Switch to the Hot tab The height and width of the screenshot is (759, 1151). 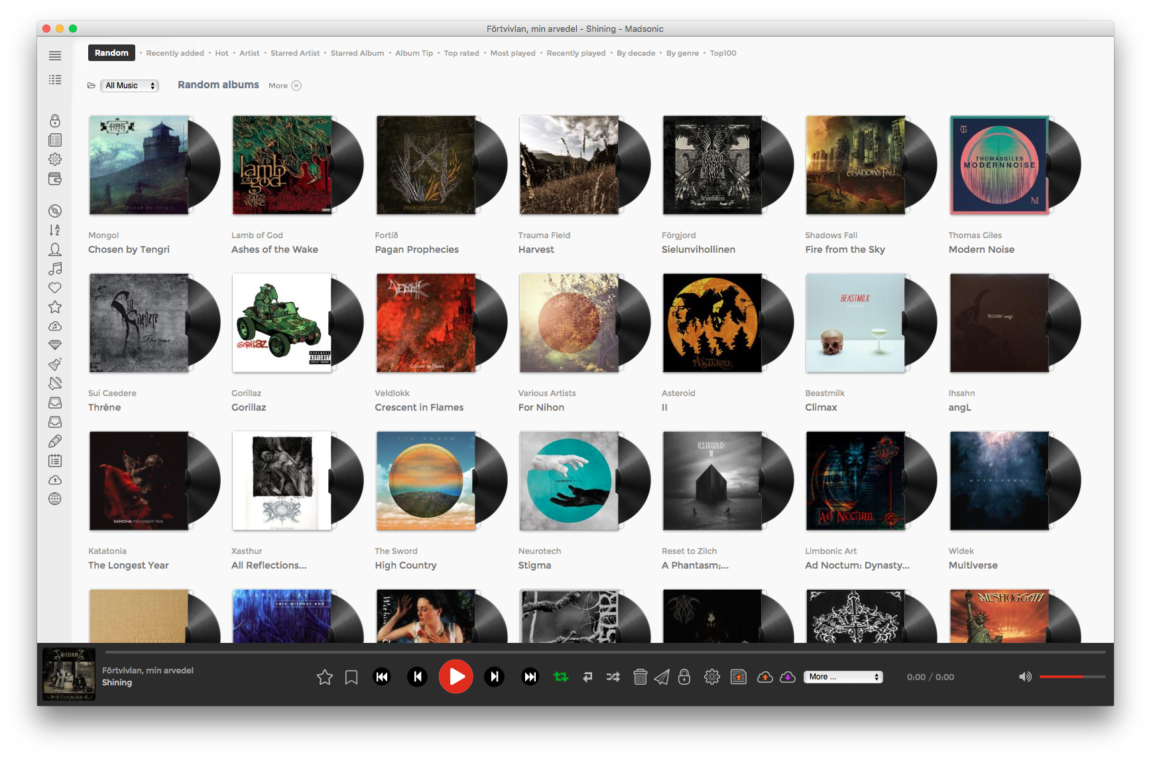221,53
